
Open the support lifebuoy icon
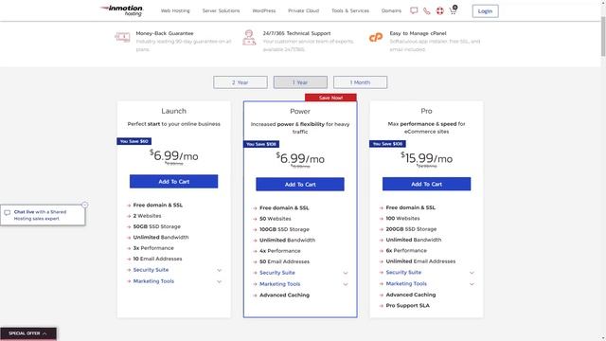(439, 10)
